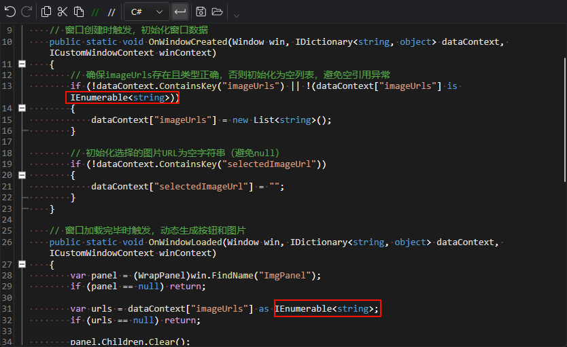Click the closing brace on line 16
This screenshot has width=567, height=347.
click(x=73, y=131)
